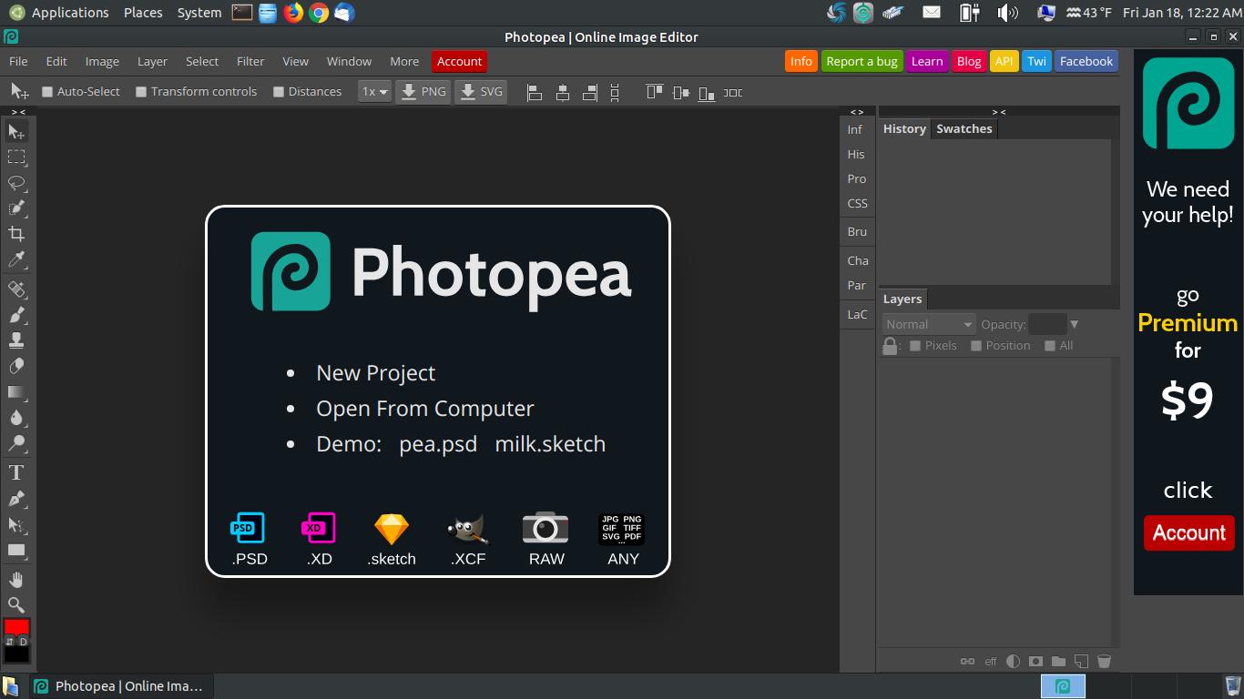Click the Layers tab
Screen dimensions: 1244x699
(x=902, y=299)
